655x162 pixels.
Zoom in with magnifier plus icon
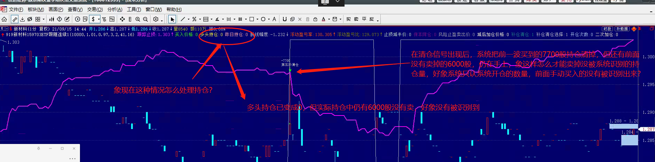[x=138, y=19]
